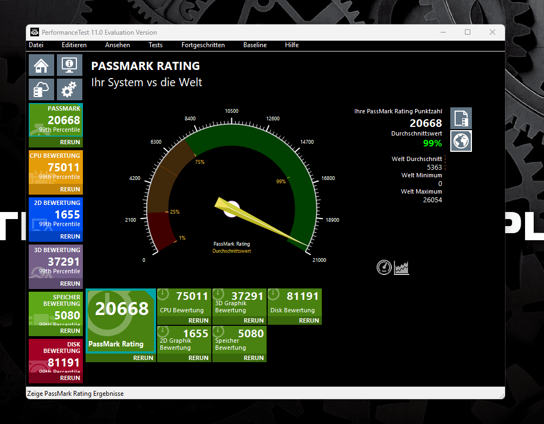544x424 pixels.
Task: Select the Speicher Bewertung 5080 sidebar tile
Action: pos(56,309)
